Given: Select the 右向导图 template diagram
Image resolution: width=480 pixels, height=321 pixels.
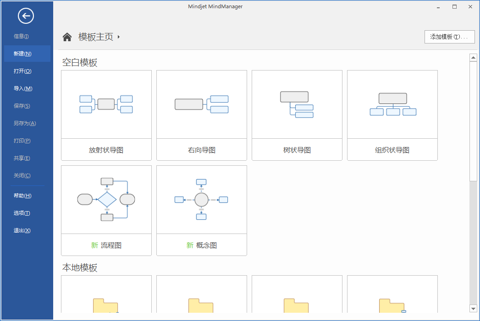Looking at the screenshot, I should (201, 104).
